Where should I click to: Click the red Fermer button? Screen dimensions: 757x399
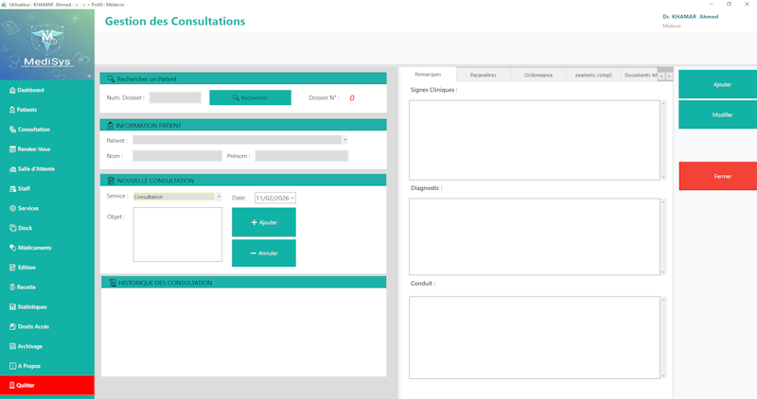click(718, 176)
